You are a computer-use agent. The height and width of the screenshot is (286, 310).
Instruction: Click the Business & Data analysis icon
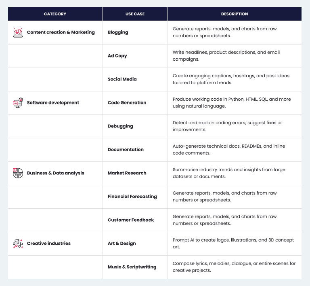point(18,173)
